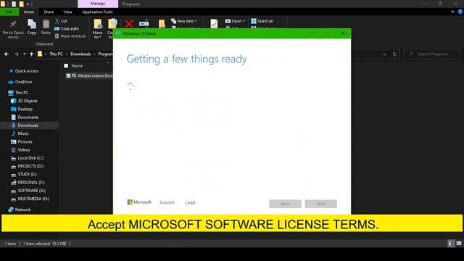The image size is (464, 261).
Task: Open Documents folder in sidebar
Action: (x=28, y=117)
